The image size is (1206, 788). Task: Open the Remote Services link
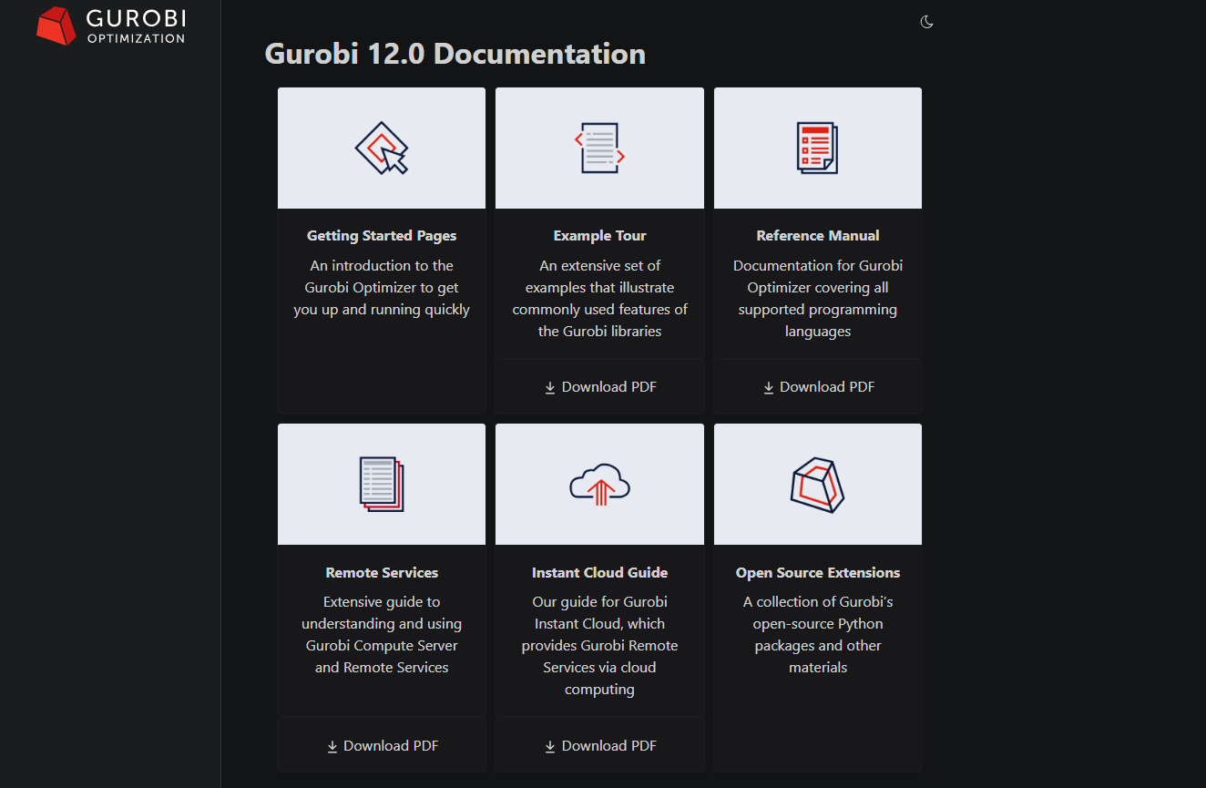pos(382,573)
